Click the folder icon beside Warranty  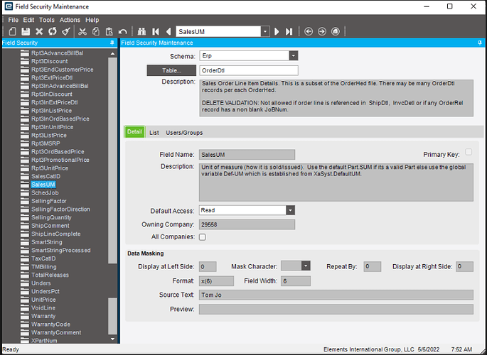coord(25,316)
